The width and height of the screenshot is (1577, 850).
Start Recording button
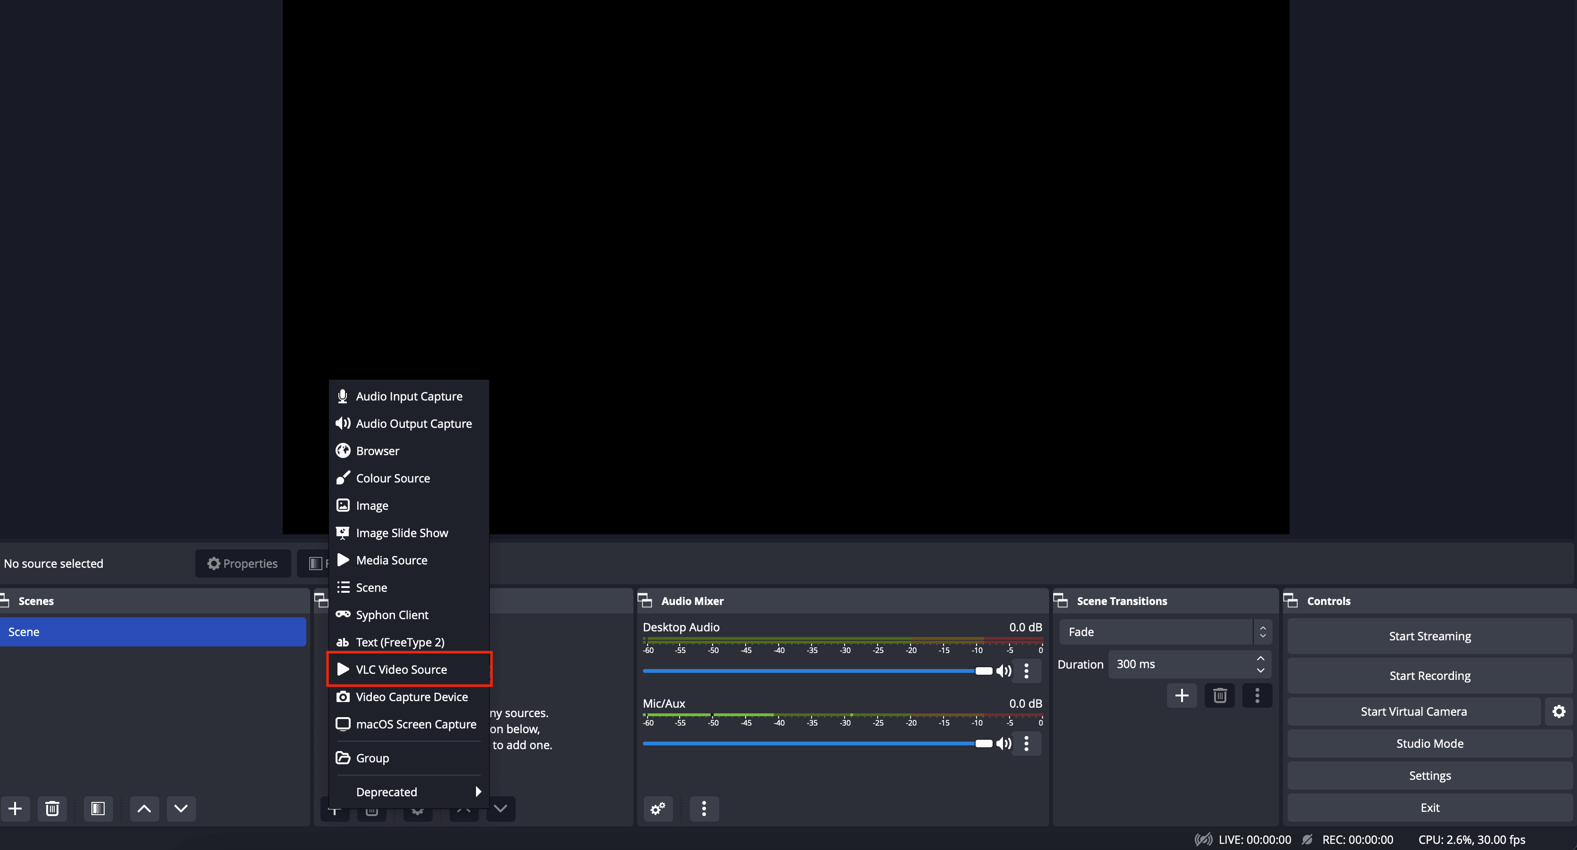point(1429,674)
